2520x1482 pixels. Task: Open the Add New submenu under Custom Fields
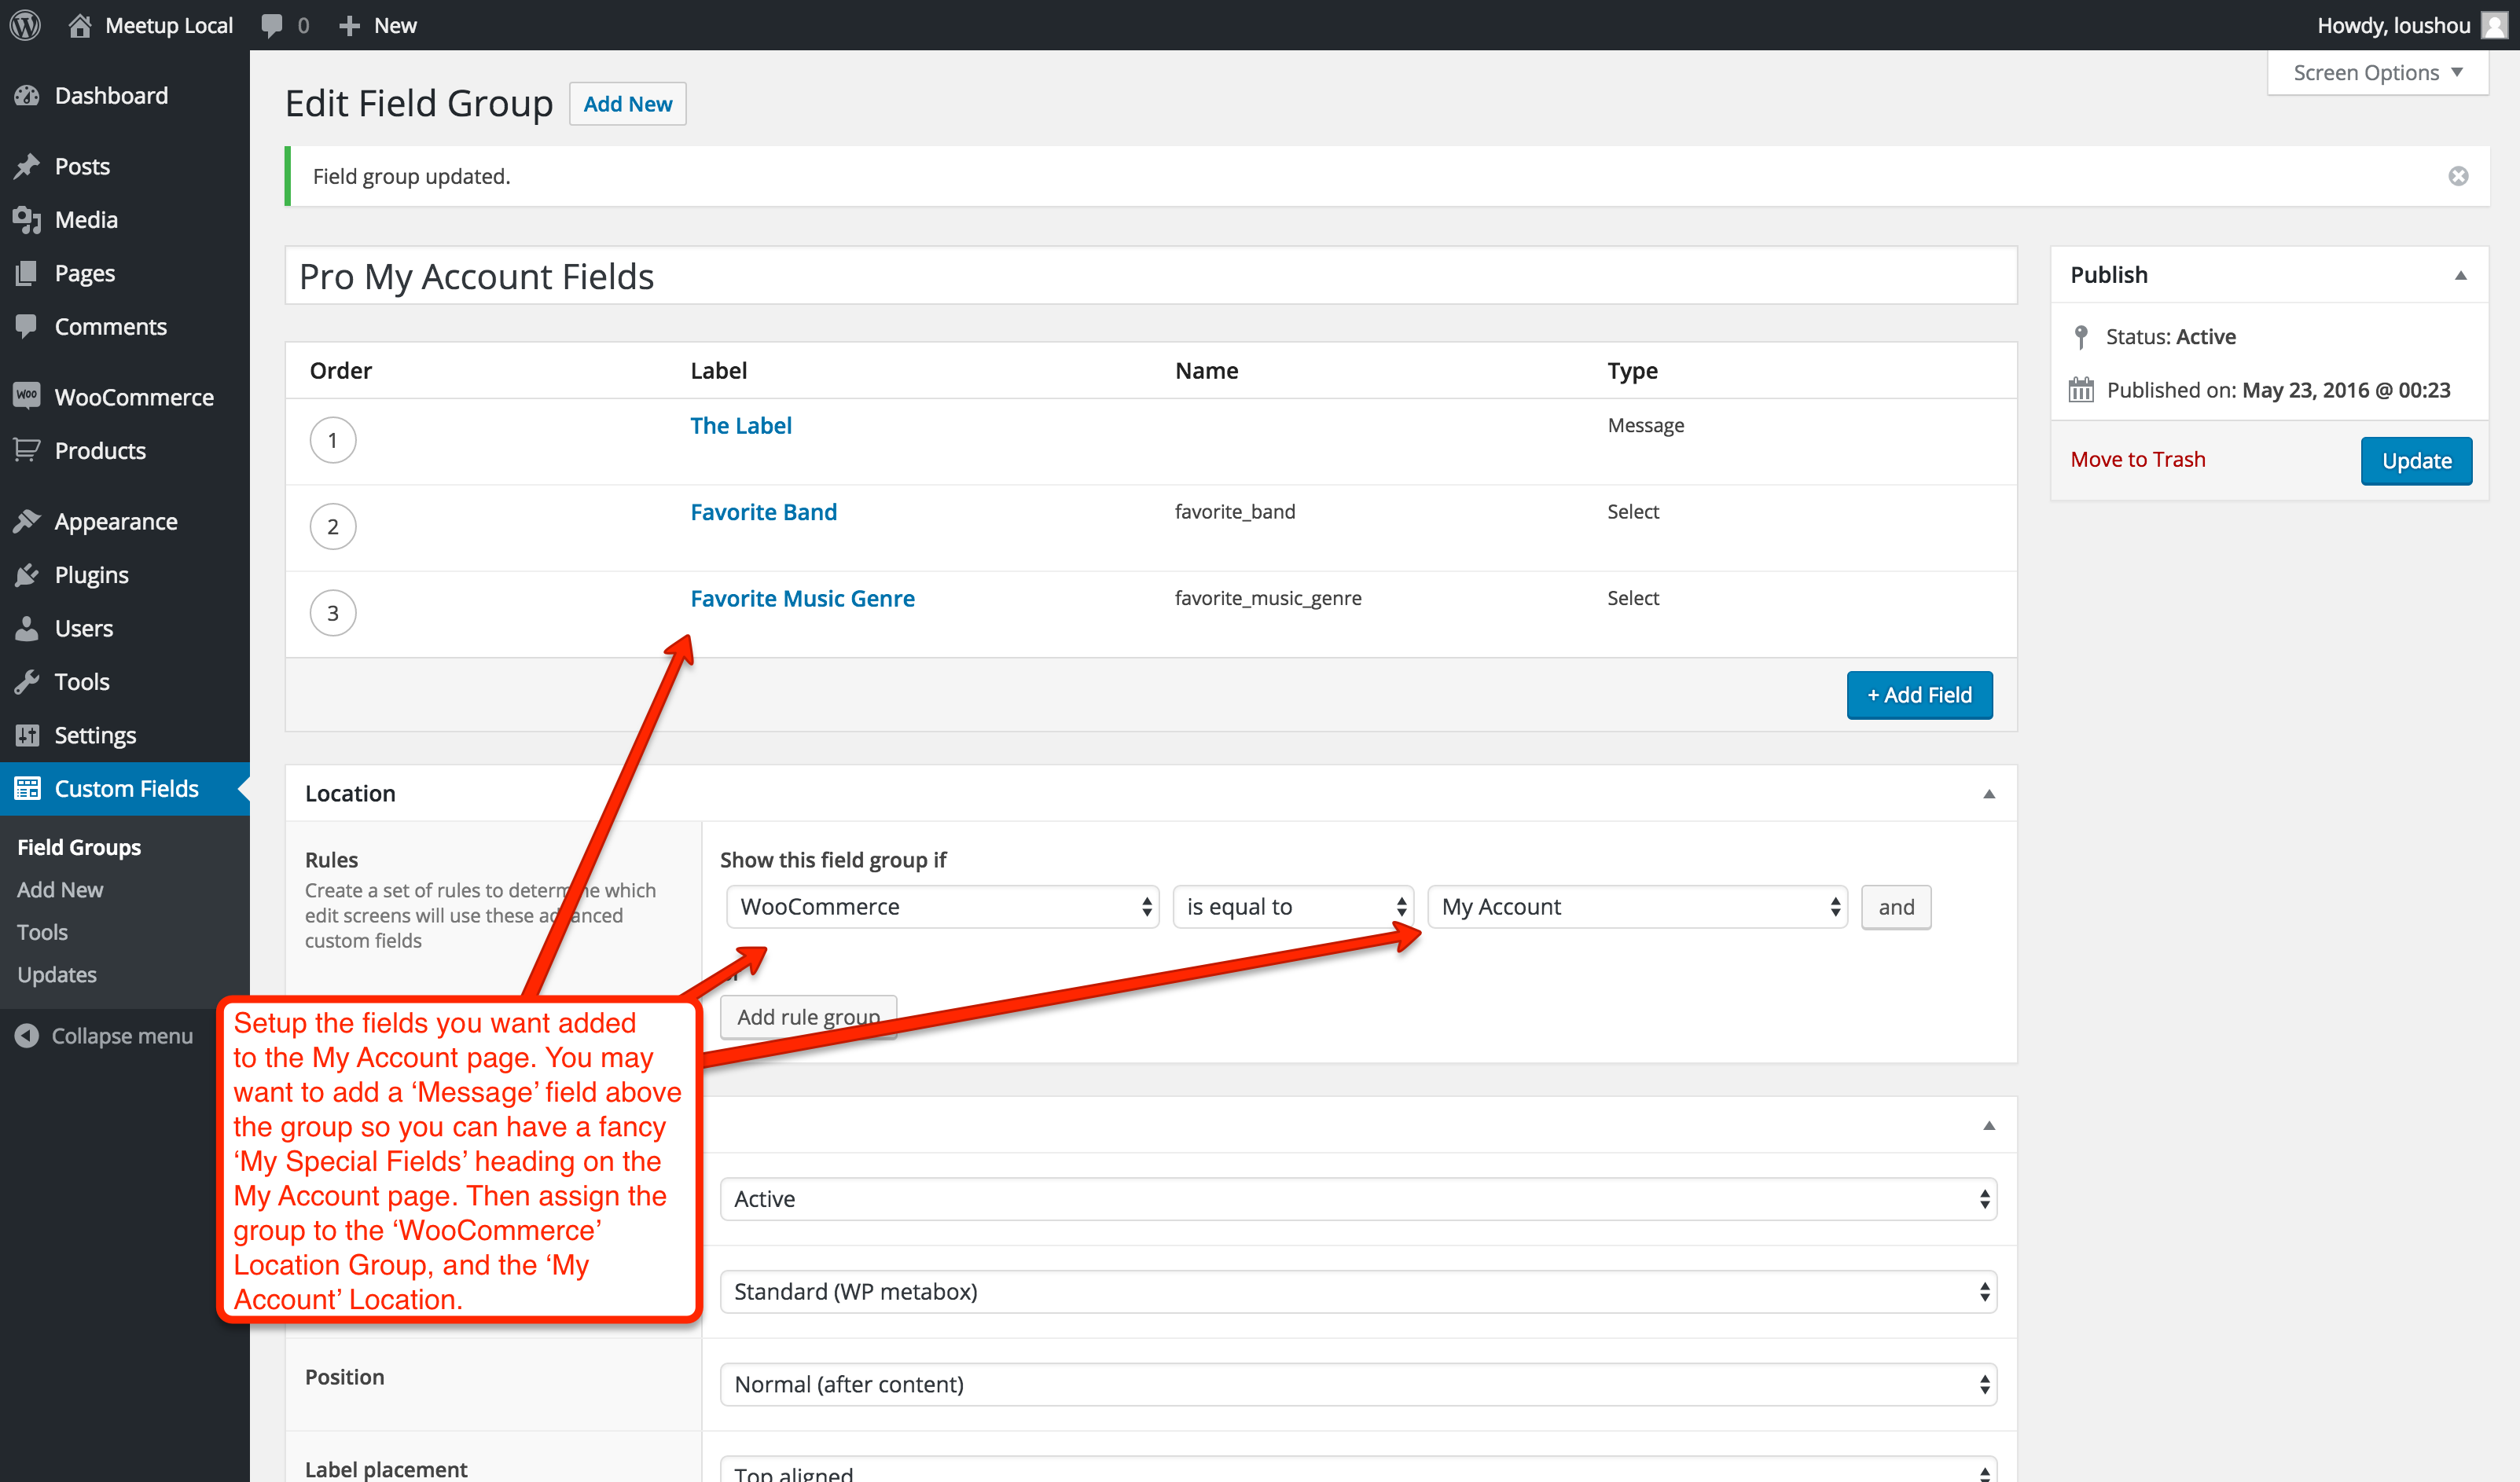click(x=60, y=890)
